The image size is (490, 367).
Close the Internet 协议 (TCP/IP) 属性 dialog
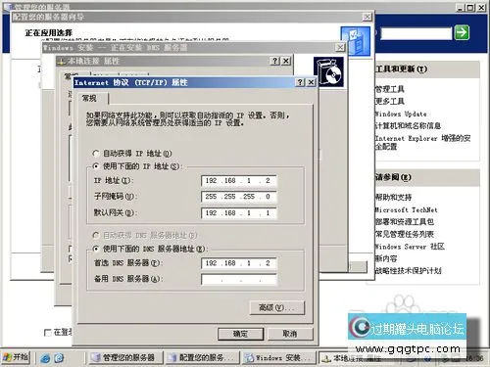click(312, 82)
